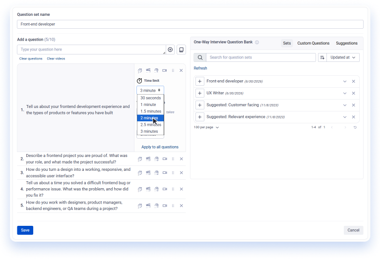This screenshot has width=380, height=260.
Task: Open the 100 per page dropdown
Action: [206, 127]
